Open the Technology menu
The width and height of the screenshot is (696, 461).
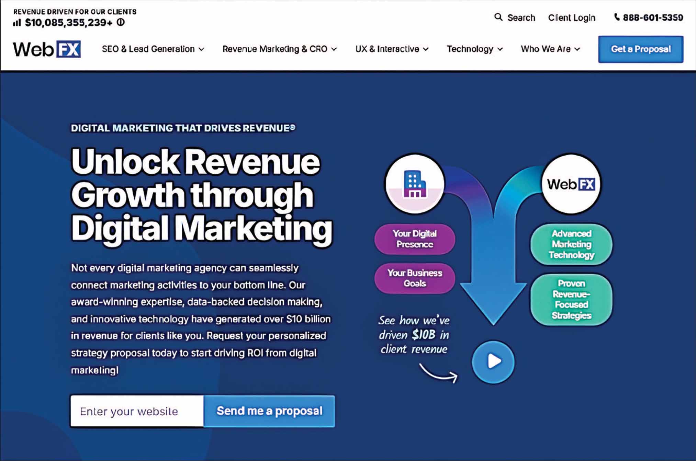(x=474, y=49)
